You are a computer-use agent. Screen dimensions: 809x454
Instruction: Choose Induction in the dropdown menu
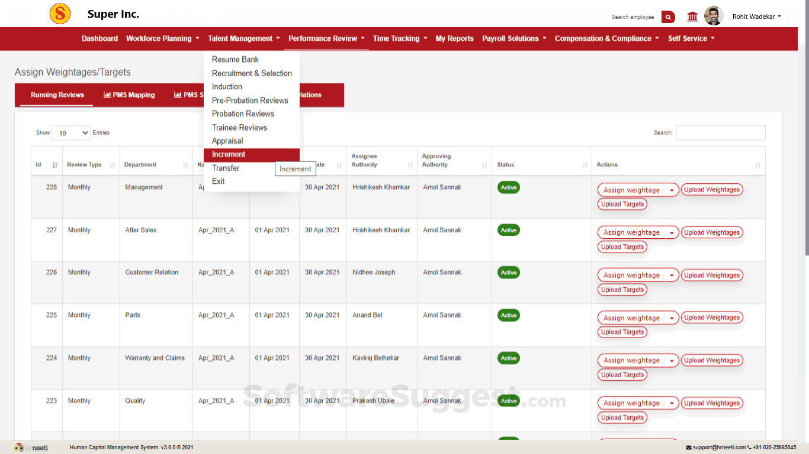pos(252,86)
